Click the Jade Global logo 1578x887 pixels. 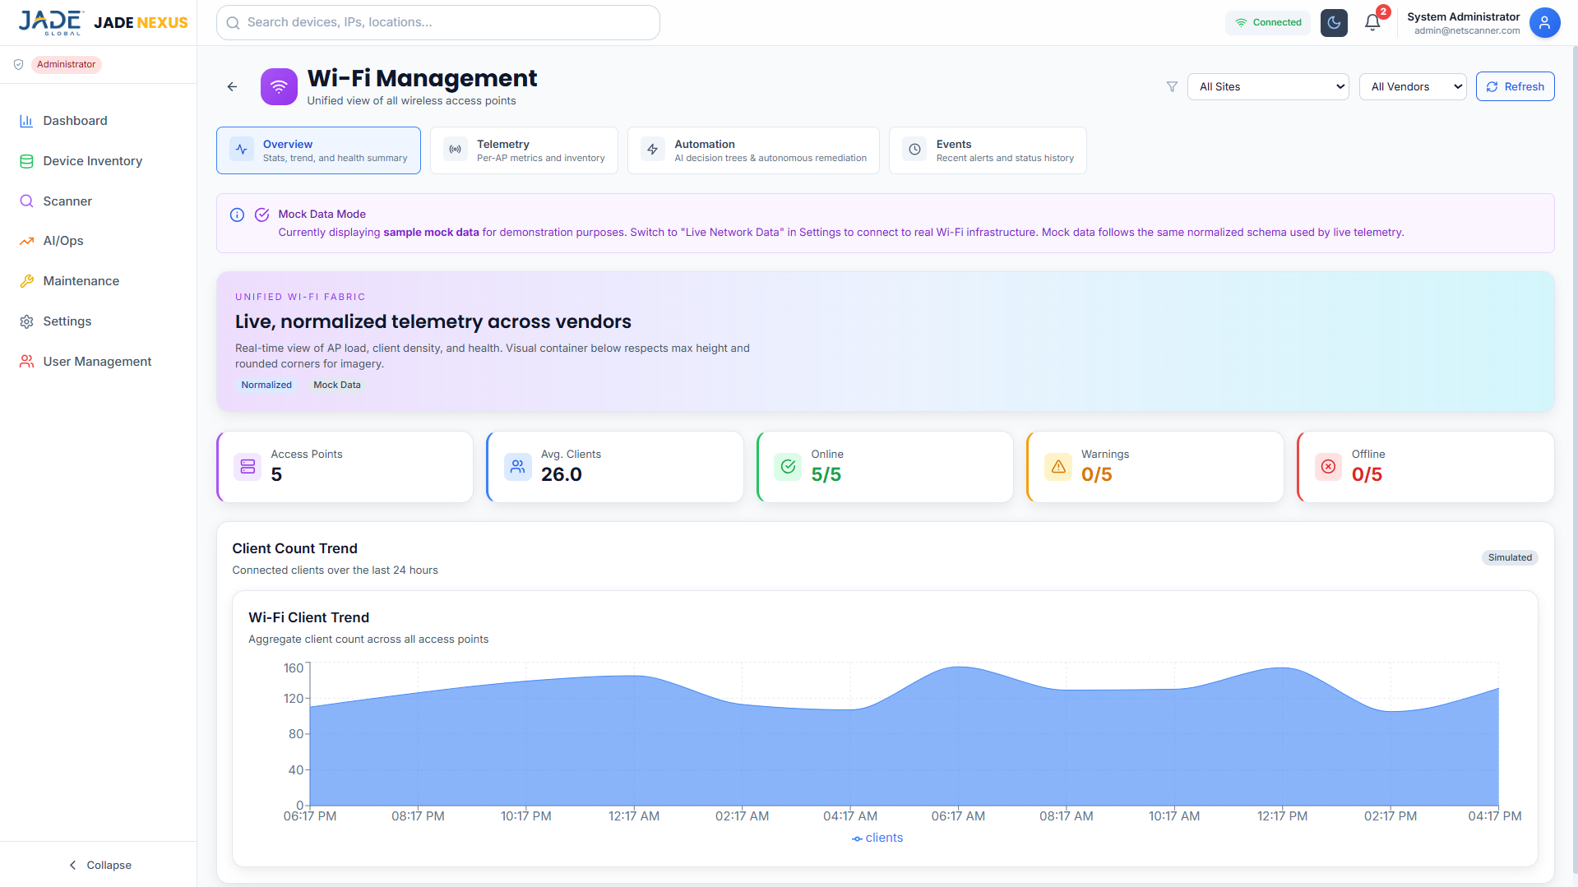51,22
